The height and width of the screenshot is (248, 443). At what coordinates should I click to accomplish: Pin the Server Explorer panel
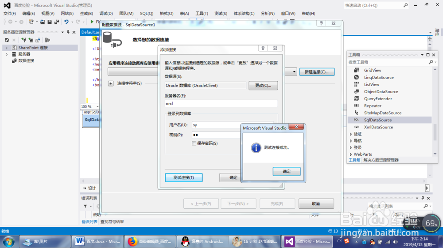pos(68,32)
